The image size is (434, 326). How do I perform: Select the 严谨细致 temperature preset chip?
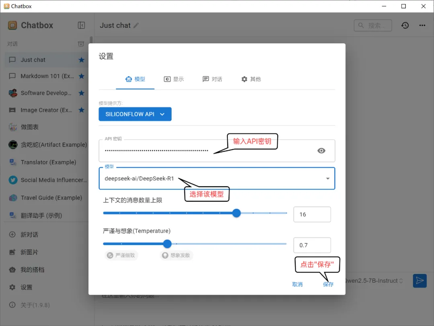pos(121,255)
